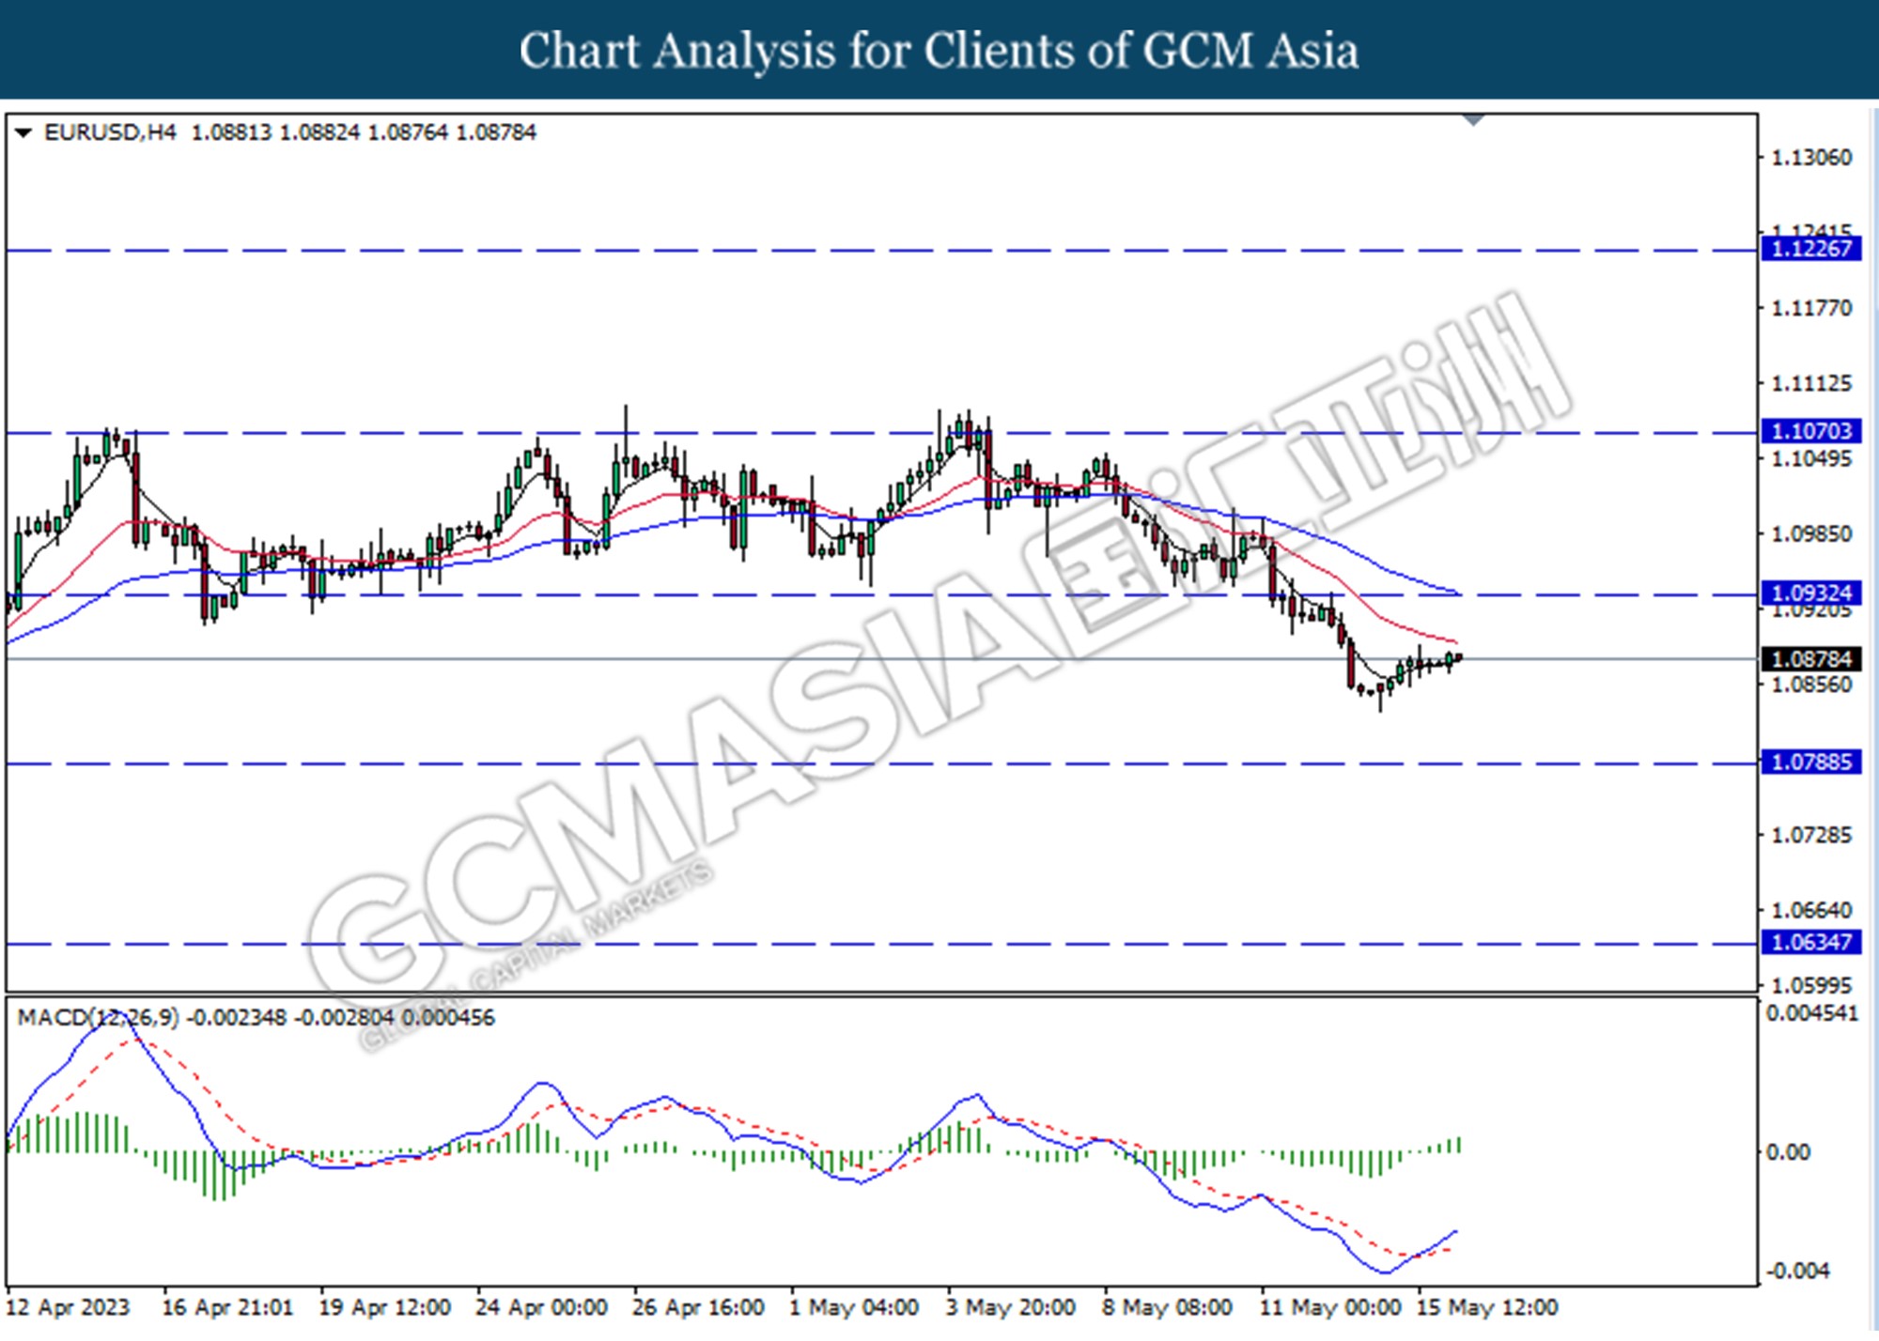Click the 26 Apr 16:00 time label
Viewport: 1879px width, 1341px height.
coord(698,1307)
